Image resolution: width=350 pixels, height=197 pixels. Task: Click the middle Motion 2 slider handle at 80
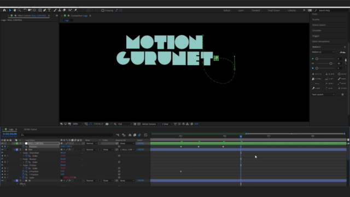331,63
